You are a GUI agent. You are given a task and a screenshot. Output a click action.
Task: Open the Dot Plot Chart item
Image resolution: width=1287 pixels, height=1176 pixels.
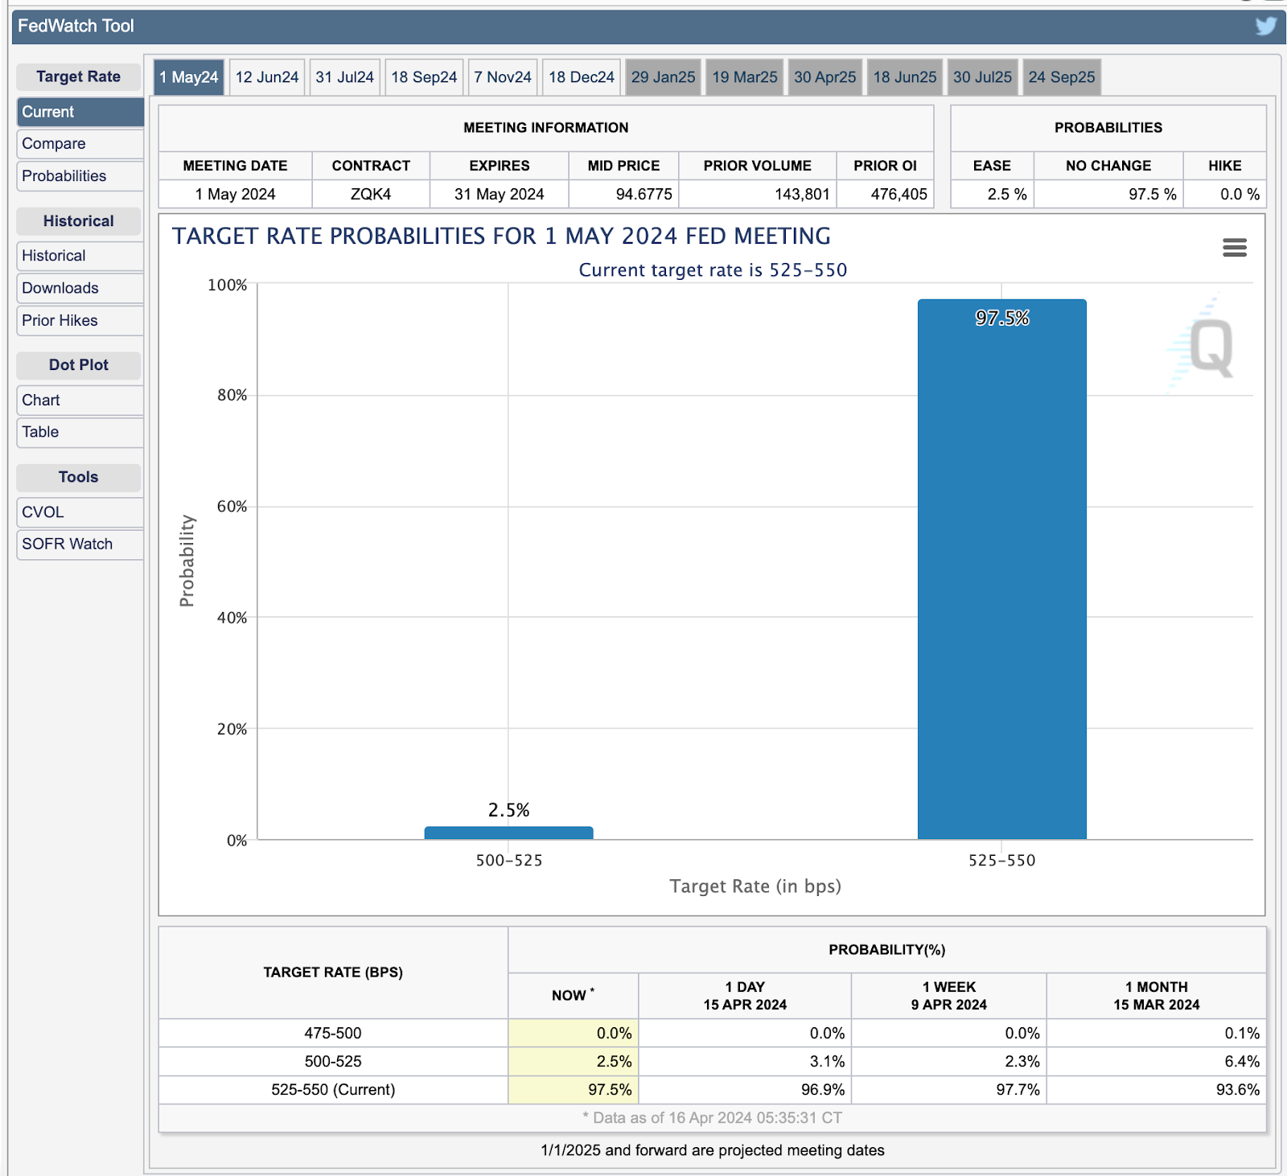point(80,400)
